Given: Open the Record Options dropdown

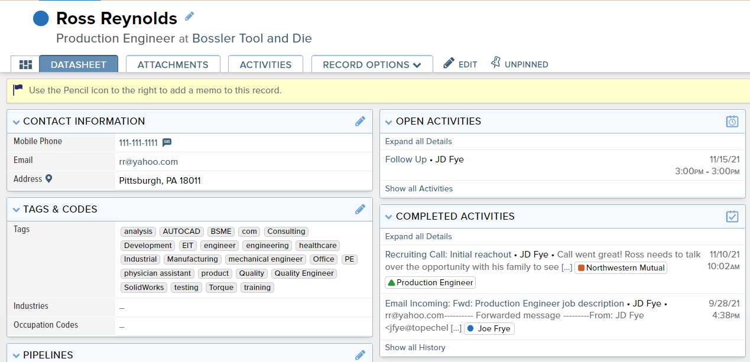Looking at the screenshot, I should 372,64.
